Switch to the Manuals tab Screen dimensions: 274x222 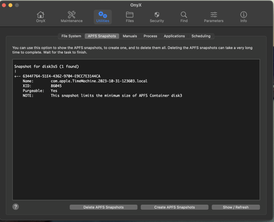[x=130, y=36]
